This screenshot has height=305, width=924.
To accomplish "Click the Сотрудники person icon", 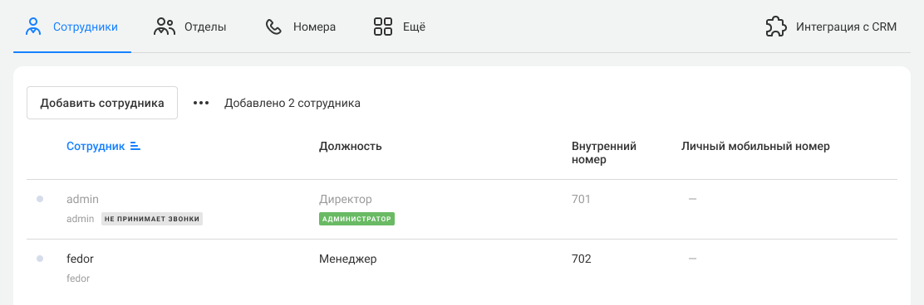I will [33, 27].
